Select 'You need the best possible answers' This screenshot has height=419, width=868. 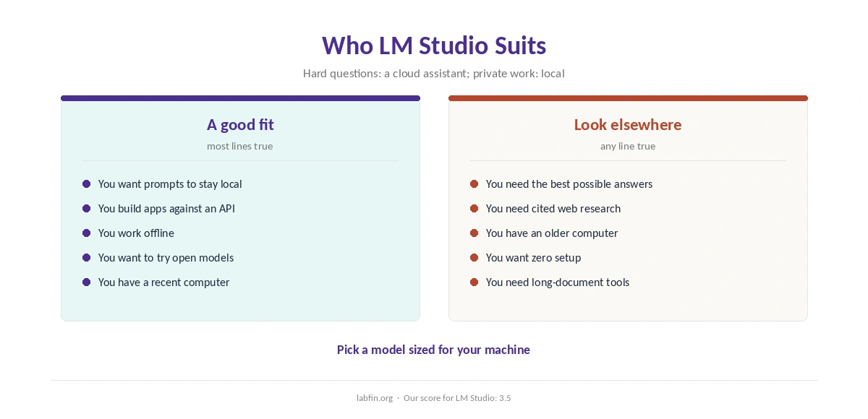click(x=569, y=184)
